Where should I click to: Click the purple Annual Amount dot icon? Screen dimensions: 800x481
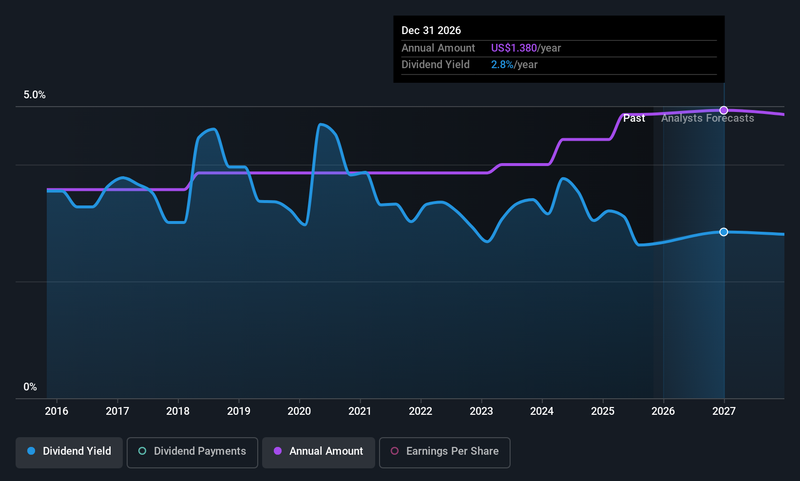tap(278, 451)
